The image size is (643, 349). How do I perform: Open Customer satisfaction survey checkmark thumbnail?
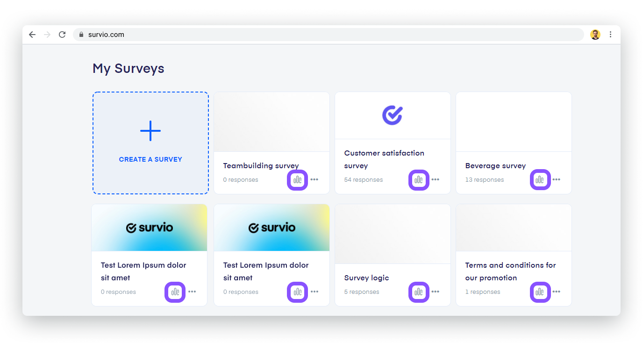pyautogui.click(x=393, y=115)
